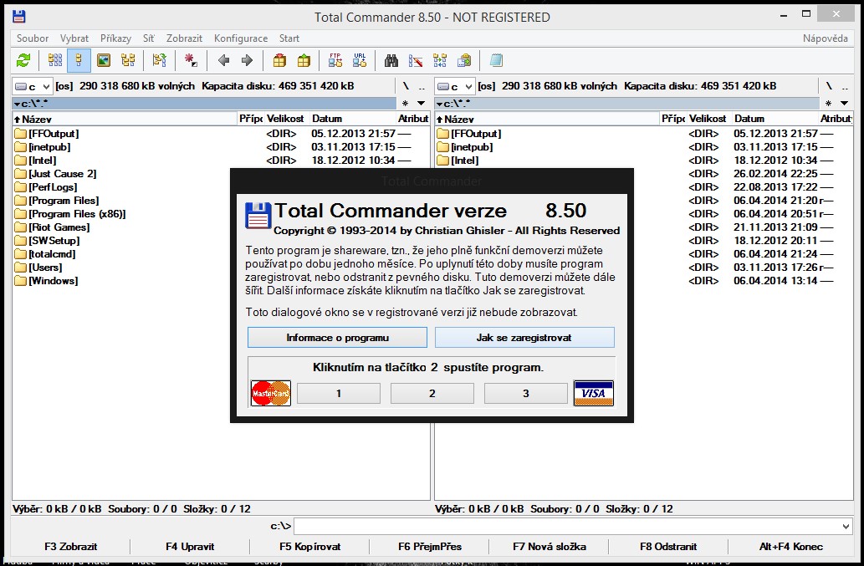Open file search binoculars icon
Image resolution: width=864 pixels, height=566 pixels.
pos(391,60)
